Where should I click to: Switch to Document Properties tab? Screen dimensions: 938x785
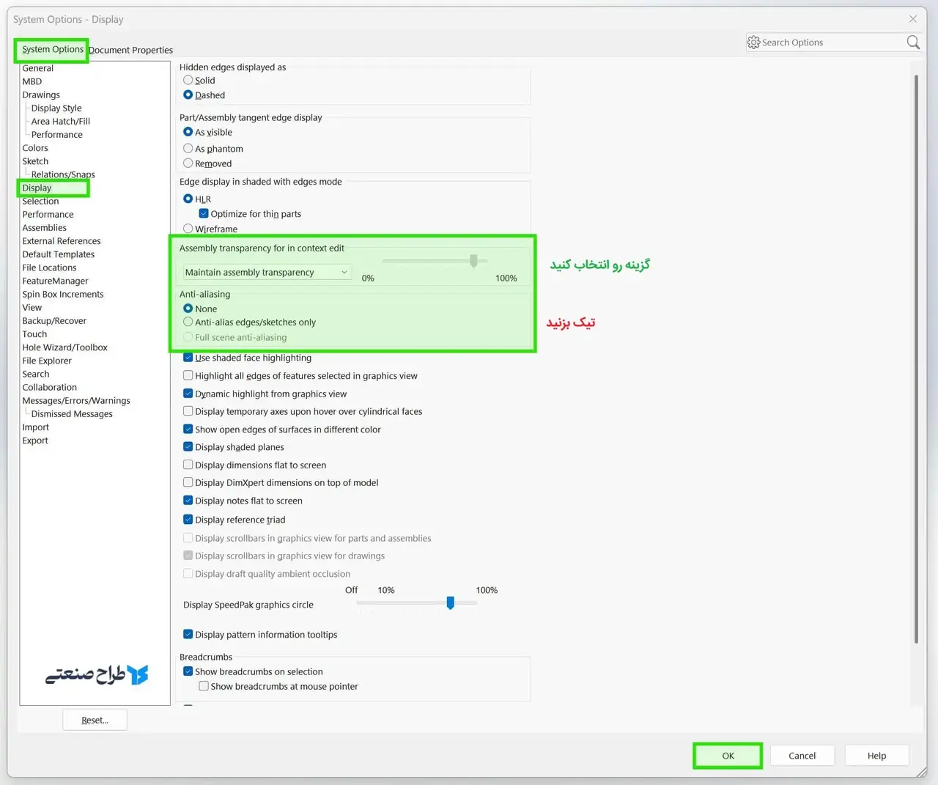(x=131, y=50)
